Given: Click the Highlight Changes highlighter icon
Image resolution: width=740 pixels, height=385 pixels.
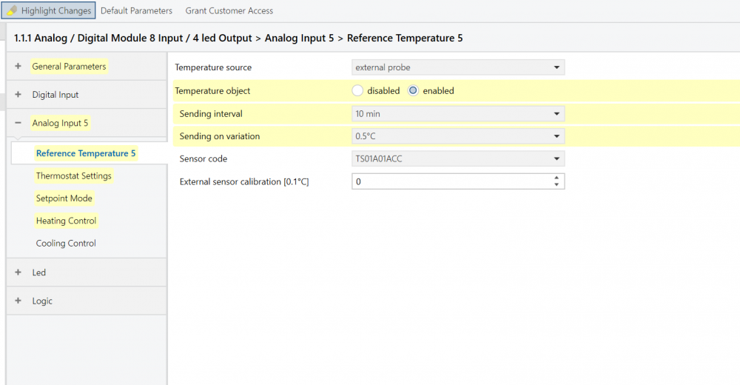Looking at the screenshot, I should click(x=13, y=10).
